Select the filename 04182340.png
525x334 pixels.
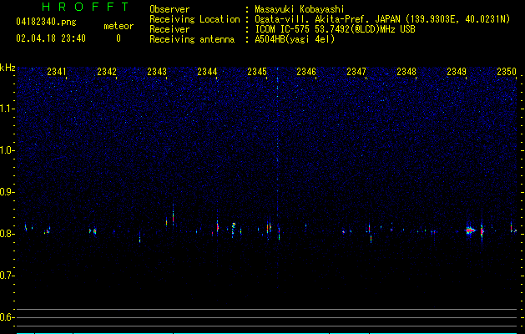[x=46, y=23]
